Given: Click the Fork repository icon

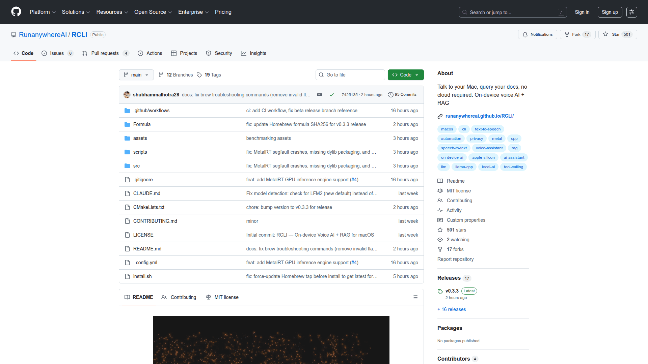Looking at the screenshot, I should point(567,34).
